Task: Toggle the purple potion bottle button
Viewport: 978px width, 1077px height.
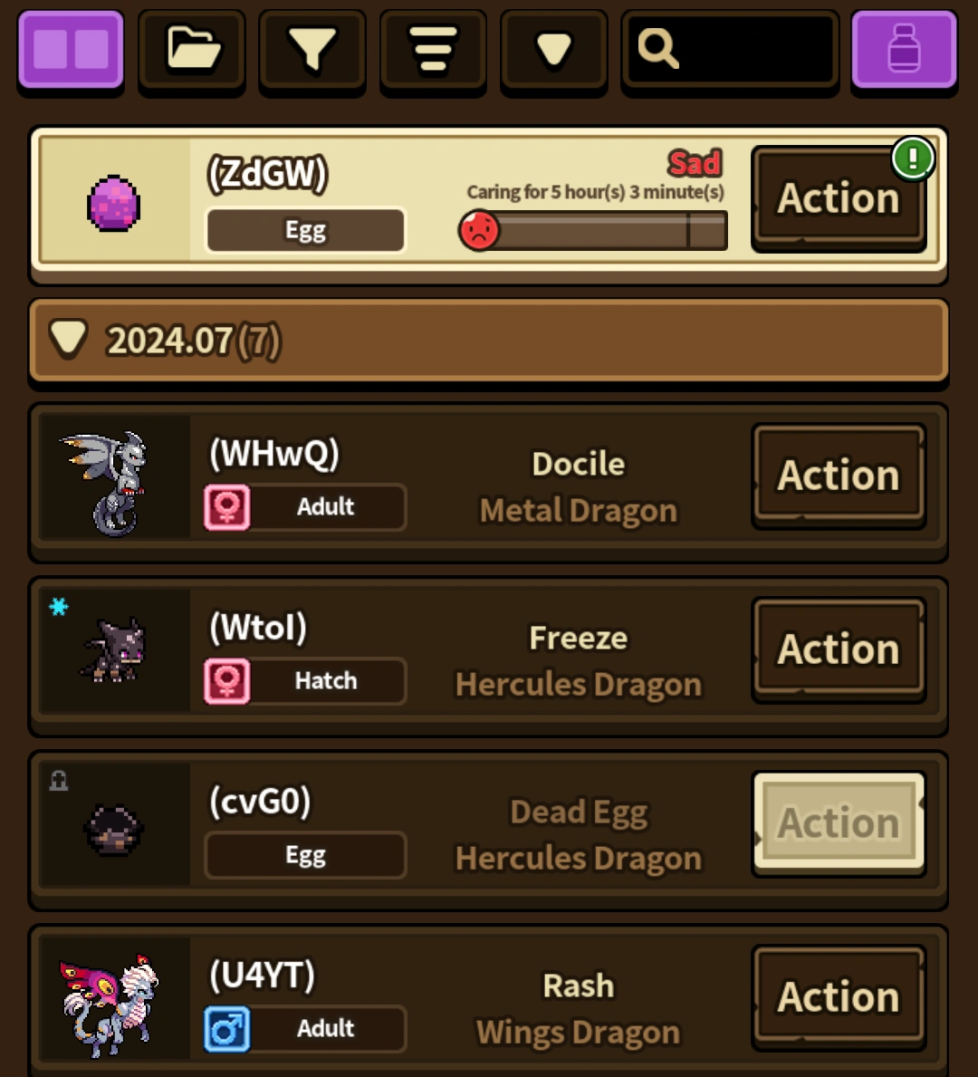Action: click(904, 50)
